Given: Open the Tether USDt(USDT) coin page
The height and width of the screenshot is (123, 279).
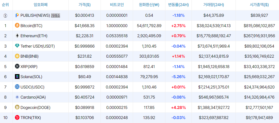Looking at the screenshot, I should point(38,46).
